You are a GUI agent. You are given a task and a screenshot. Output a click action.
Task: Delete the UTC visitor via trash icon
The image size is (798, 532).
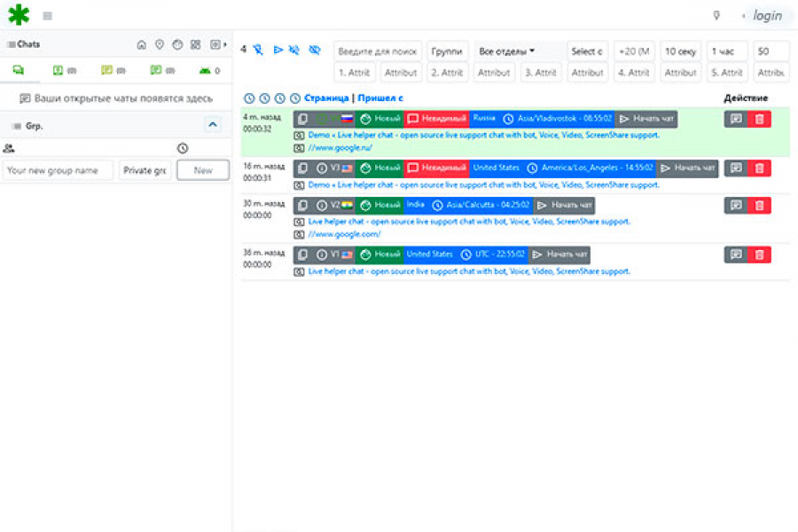coord(759,254)
